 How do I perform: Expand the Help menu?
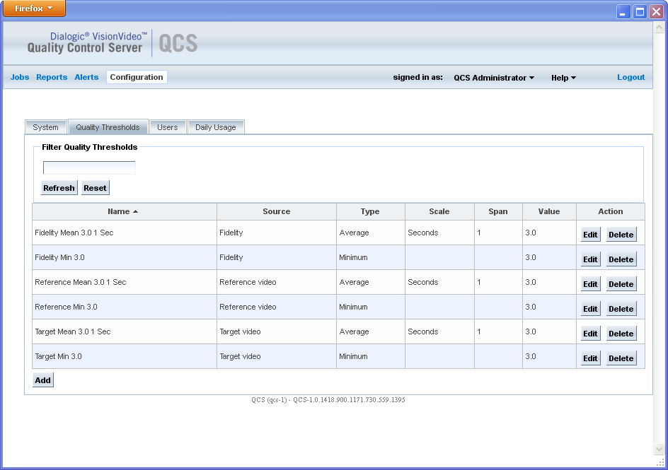[x=563, y=78]
